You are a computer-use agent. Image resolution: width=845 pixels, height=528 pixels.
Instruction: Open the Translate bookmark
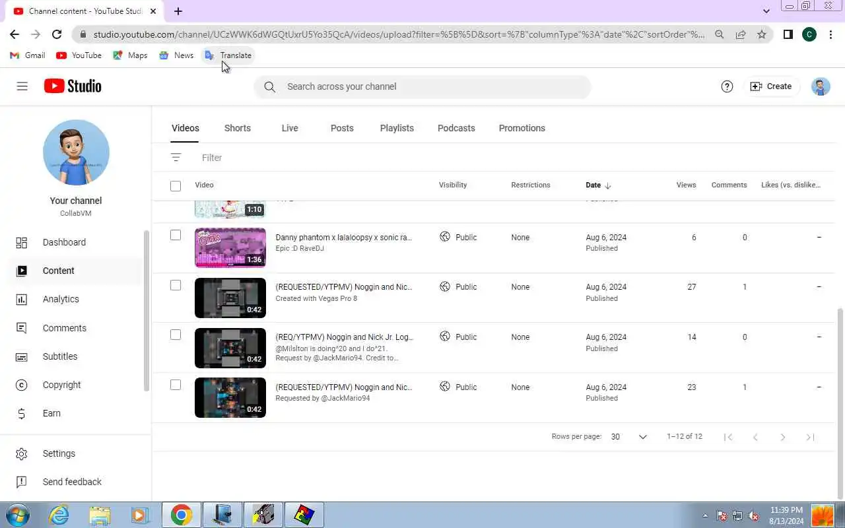(228, 55)
